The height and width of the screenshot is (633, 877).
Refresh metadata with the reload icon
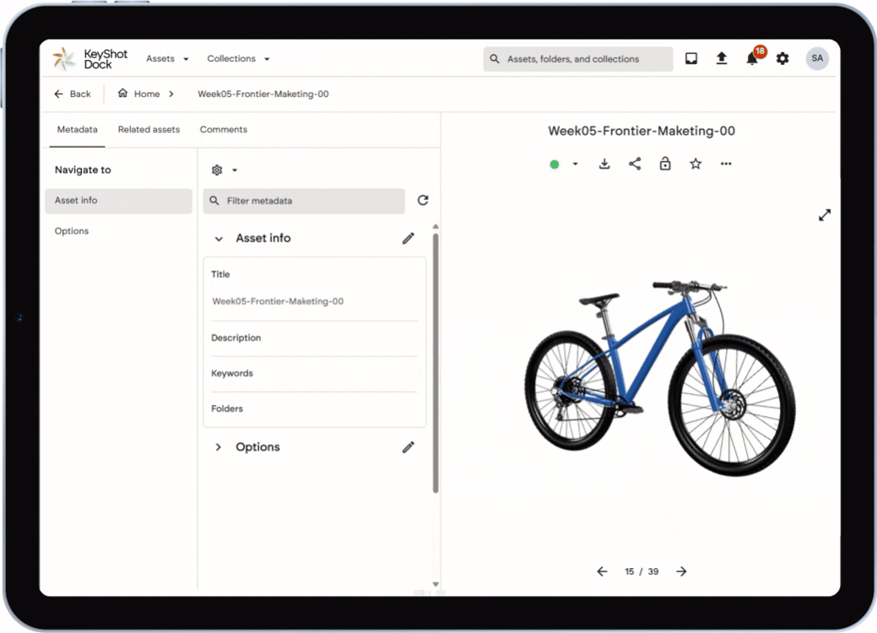click(x=423, y=201)
